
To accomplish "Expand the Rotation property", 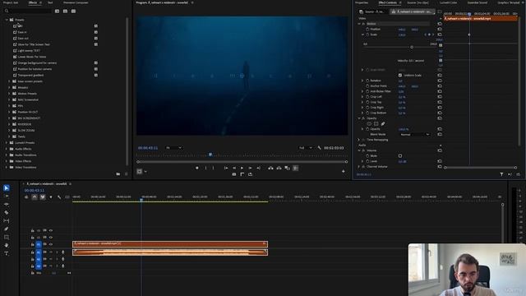I will [x=362, y=81].
